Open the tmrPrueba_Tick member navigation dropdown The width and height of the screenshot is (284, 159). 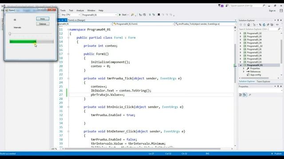tap(205, 24)
